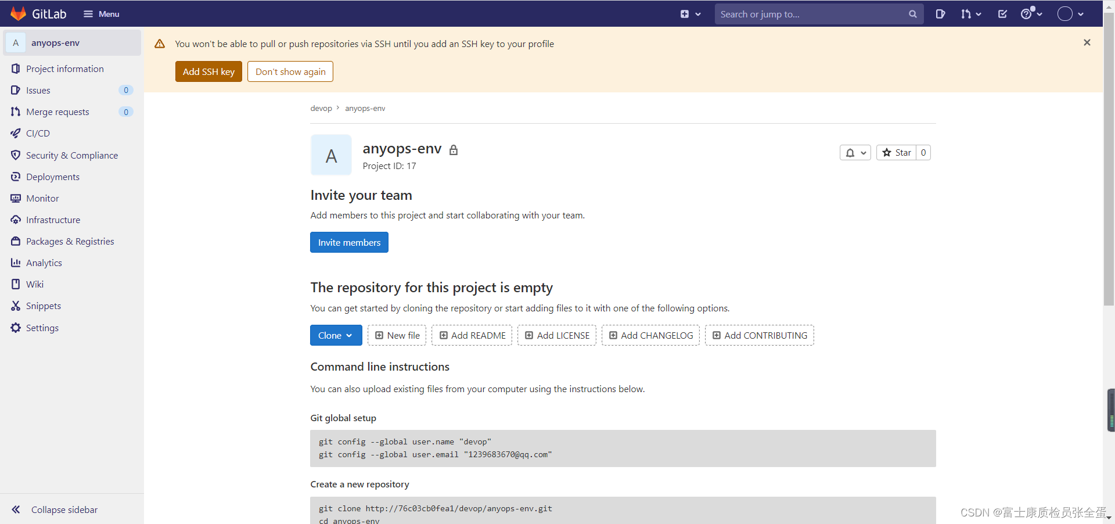Screen dimensions: 1115x524
Task: Open the devop breadcrumb link
Action: 321,108
